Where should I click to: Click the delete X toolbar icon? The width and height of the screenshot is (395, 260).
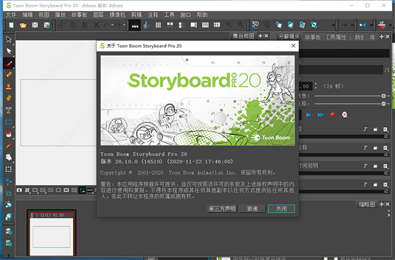96,25
